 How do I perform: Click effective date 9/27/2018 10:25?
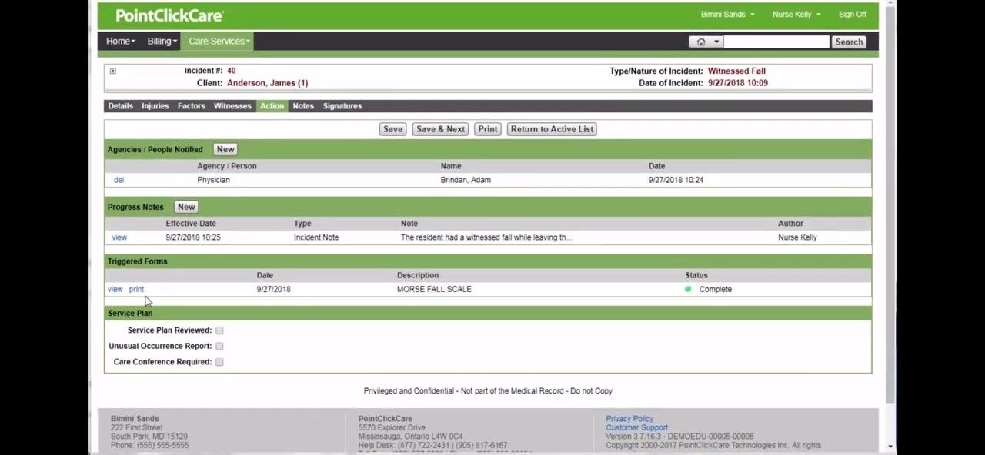pos(192,237)
